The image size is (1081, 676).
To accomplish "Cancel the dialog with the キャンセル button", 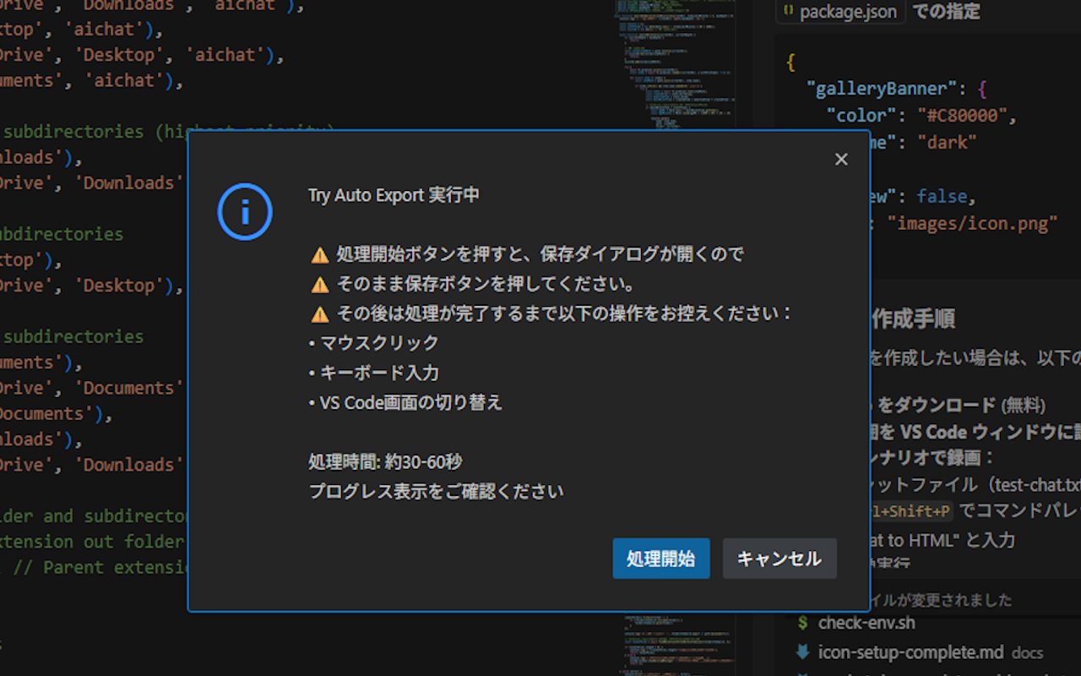I will 780,559.
